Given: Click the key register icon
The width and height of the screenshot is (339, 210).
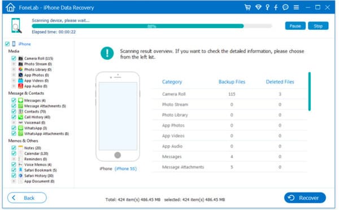Looking at the screenshot, I should (x=267, y=7).
